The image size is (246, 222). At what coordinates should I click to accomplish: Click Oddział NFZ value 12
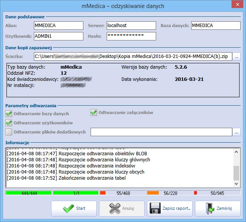click(64, 73)
